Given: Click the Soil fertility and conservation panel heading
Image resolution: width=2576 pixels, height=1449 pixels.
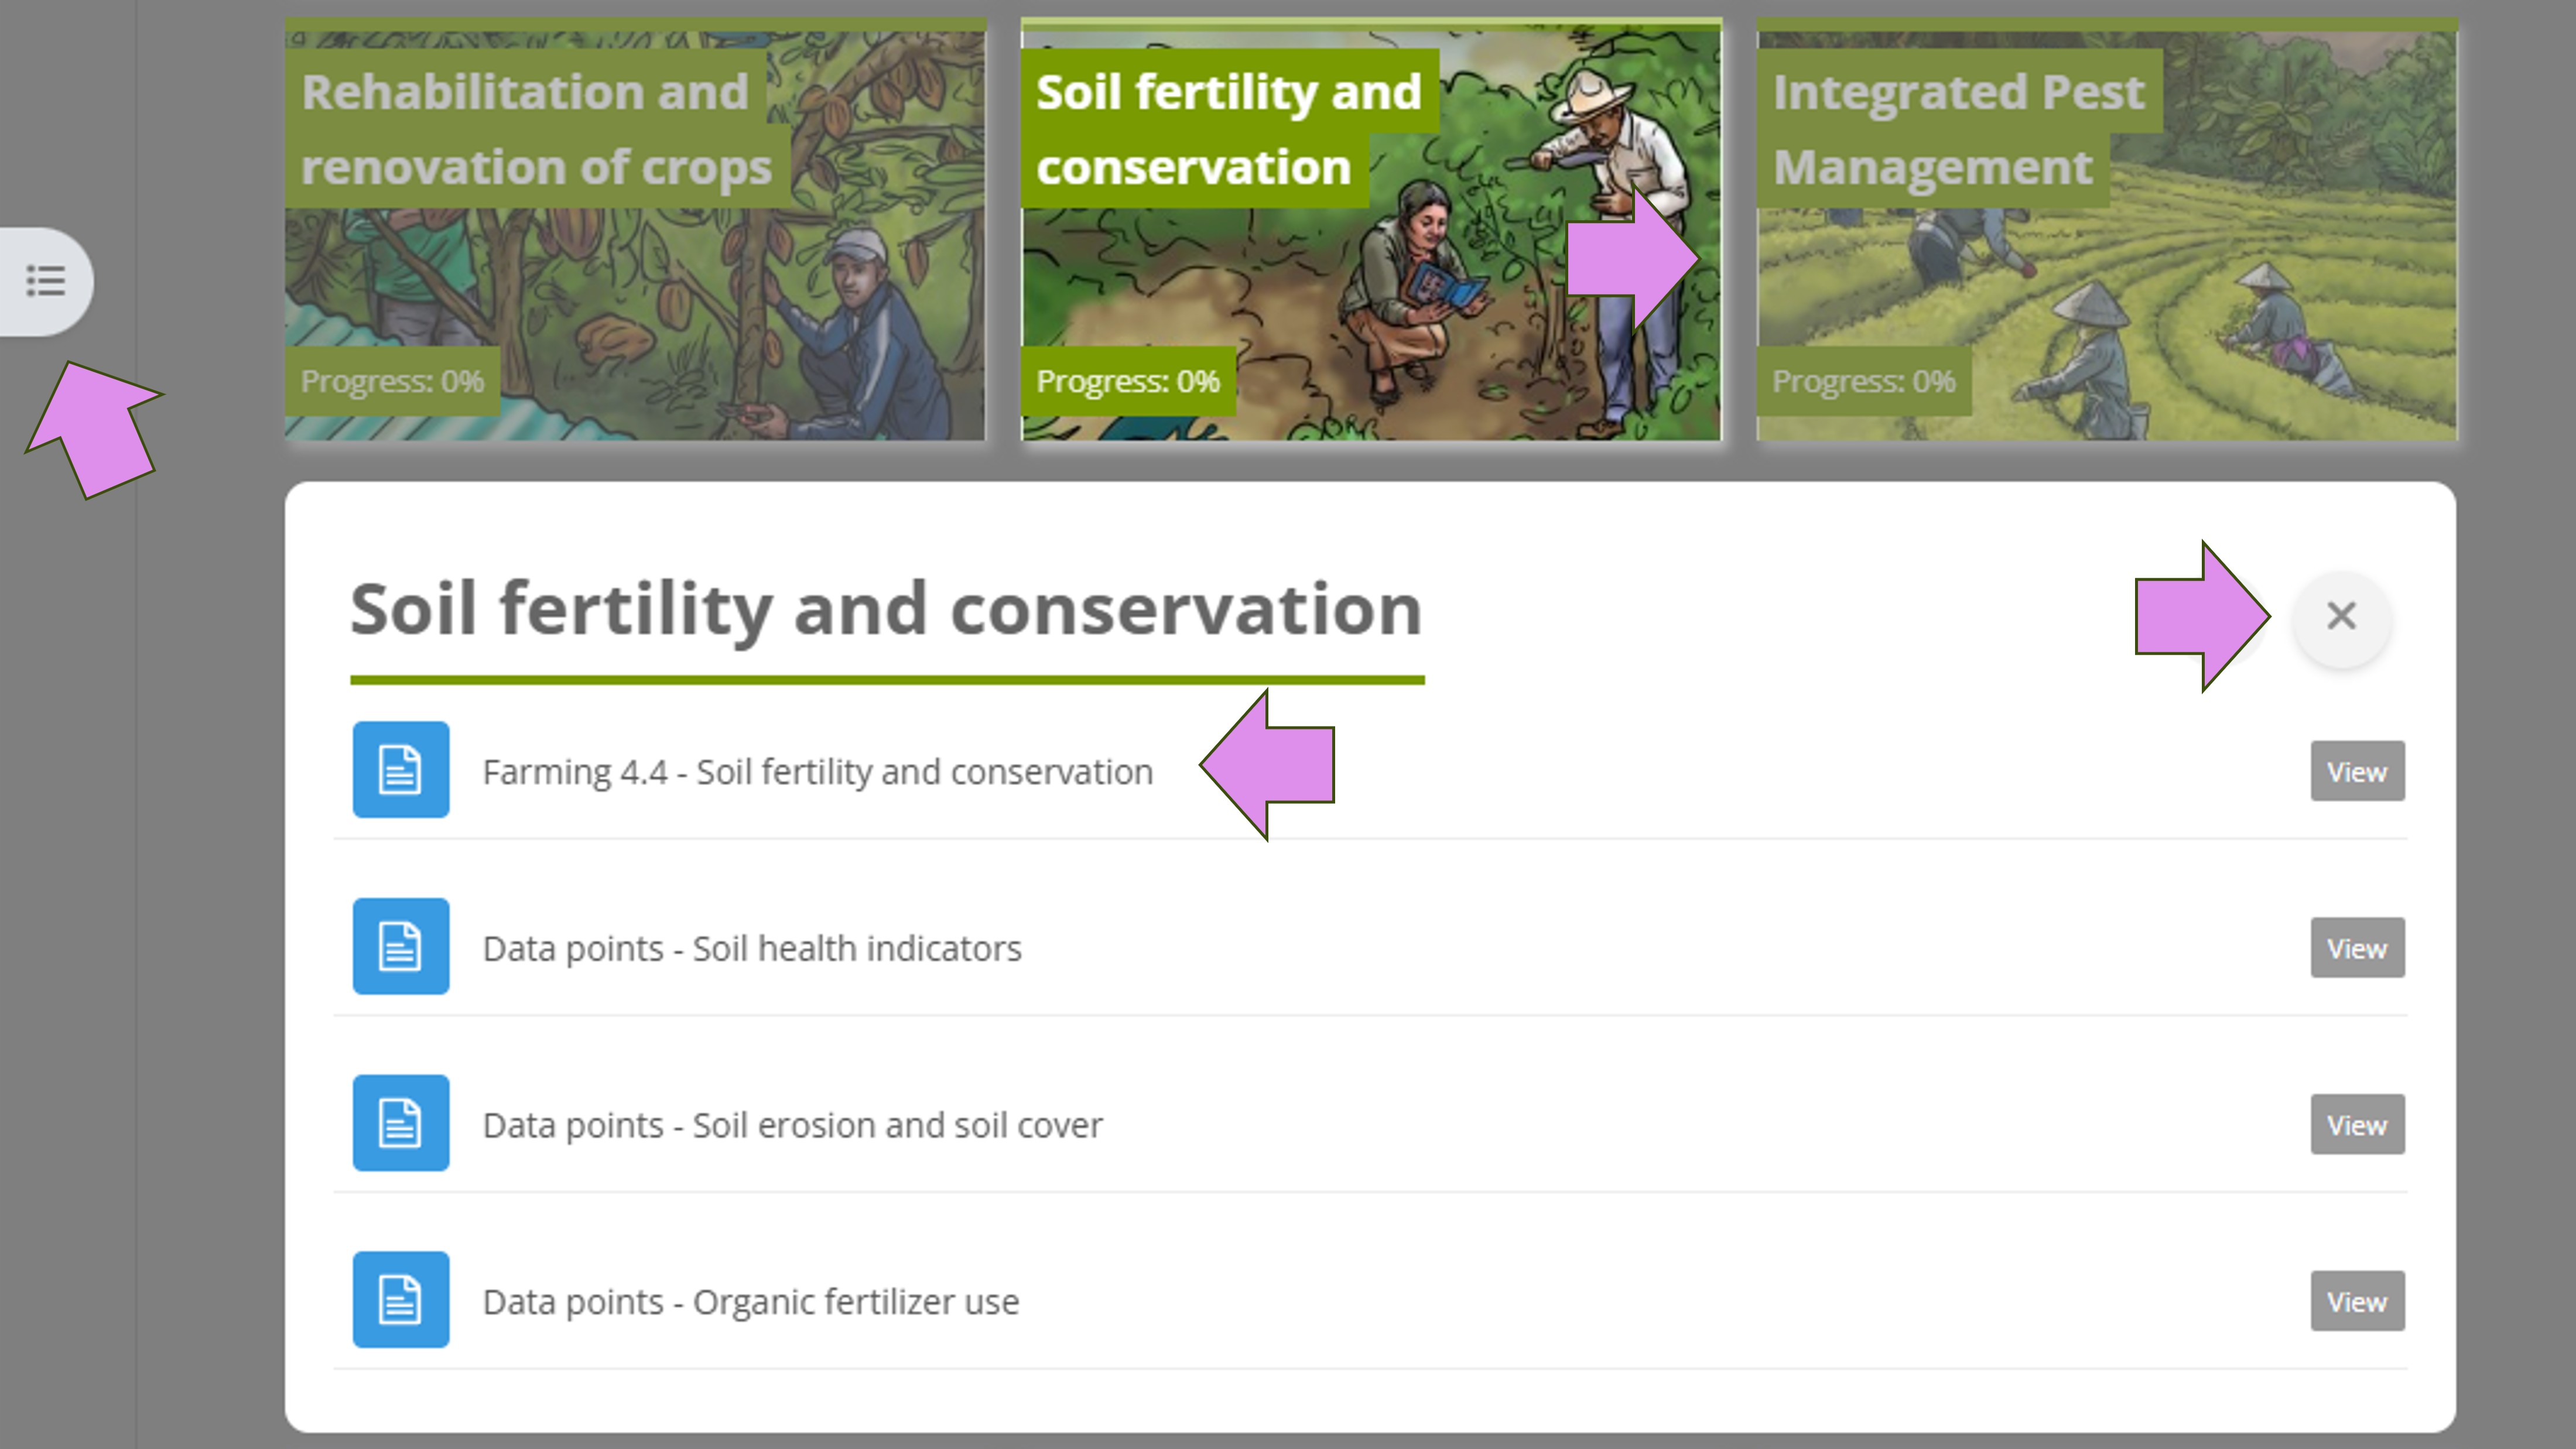Looking at the screenshot, I should click(x=885, y=609).
